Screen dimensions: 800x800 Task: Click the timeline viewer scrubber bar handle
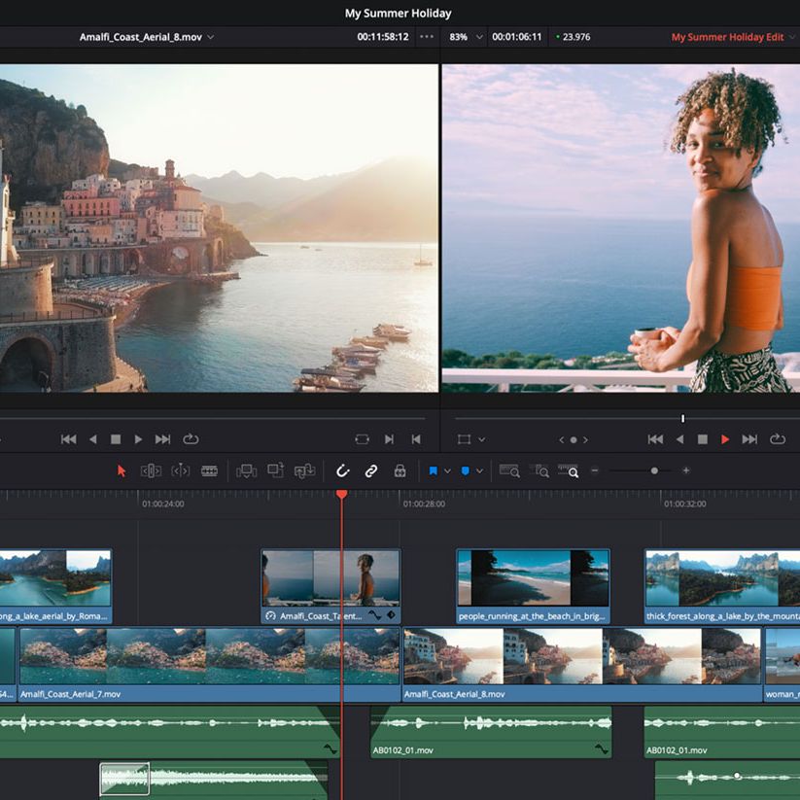[x=682, y=418]
